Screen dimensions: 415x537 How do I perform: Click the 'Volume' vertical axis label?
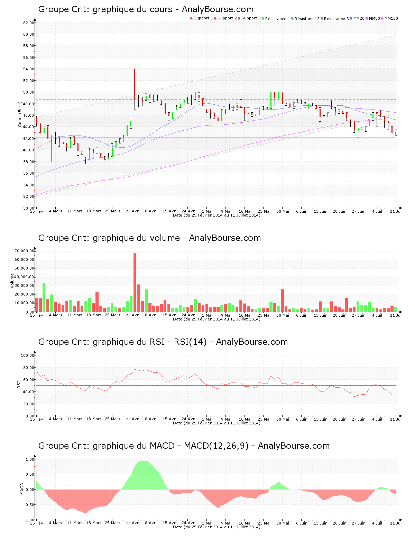click(x=12, y=281)
